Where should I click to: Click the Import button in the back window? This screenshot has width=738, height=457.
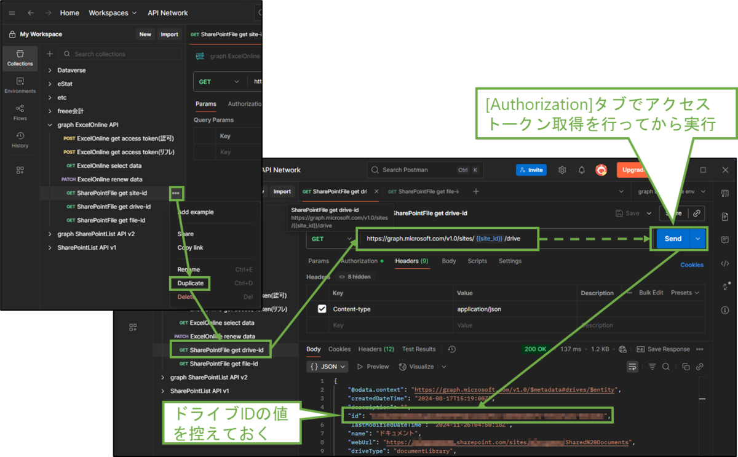(x=169, y=34)
